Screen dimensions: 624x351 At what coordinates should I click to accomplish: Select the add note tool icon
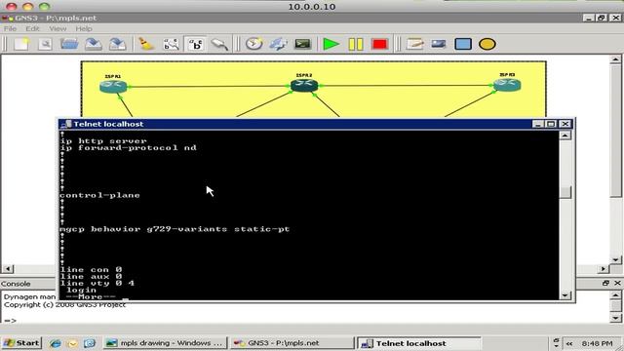point(414,44)
